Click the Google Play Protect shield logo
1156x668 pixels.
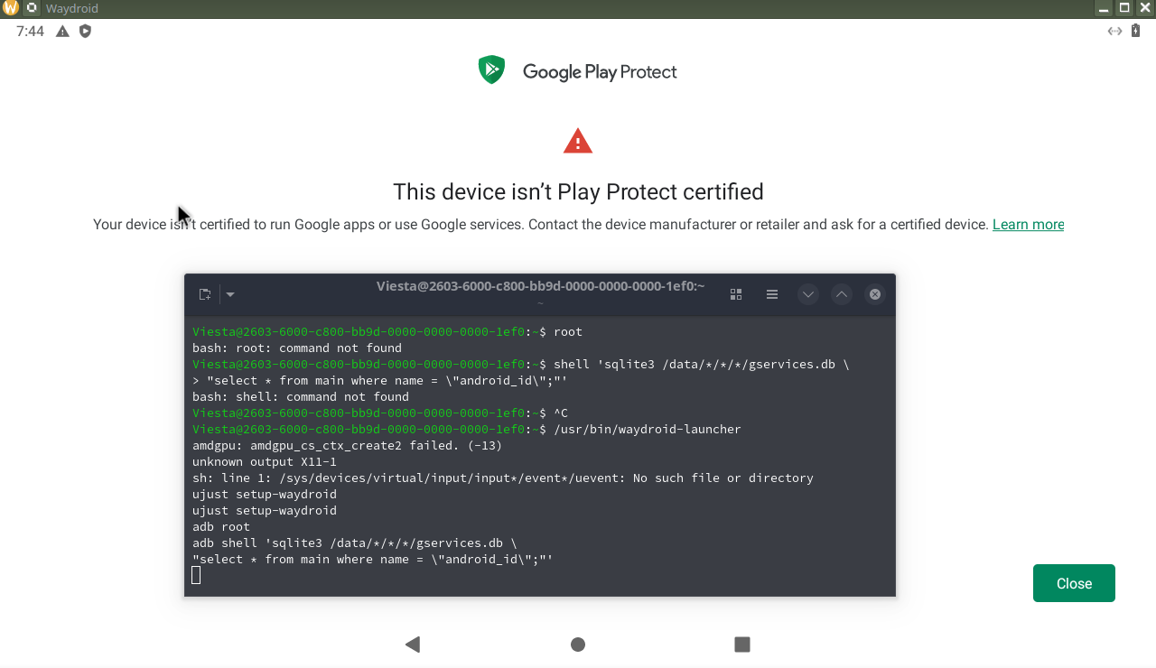click(x=491, y=70)
